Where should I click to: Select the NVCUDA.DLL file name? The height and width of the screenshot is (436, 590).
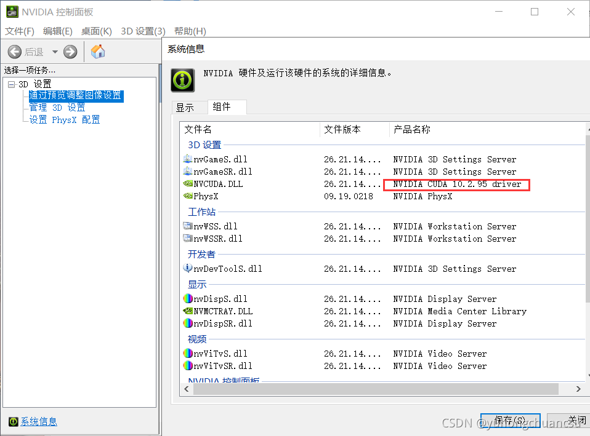click(x=218, y=184)
